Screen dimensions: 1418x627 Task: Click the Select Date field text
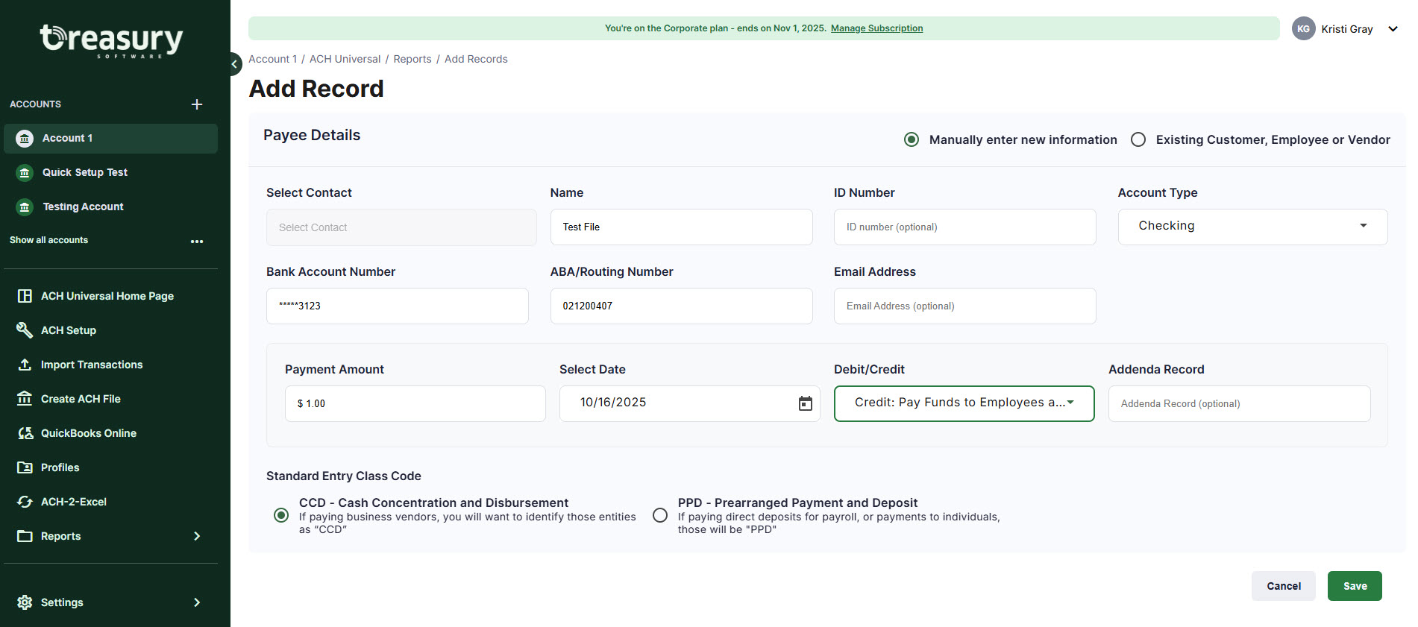[x=613, y=403]
